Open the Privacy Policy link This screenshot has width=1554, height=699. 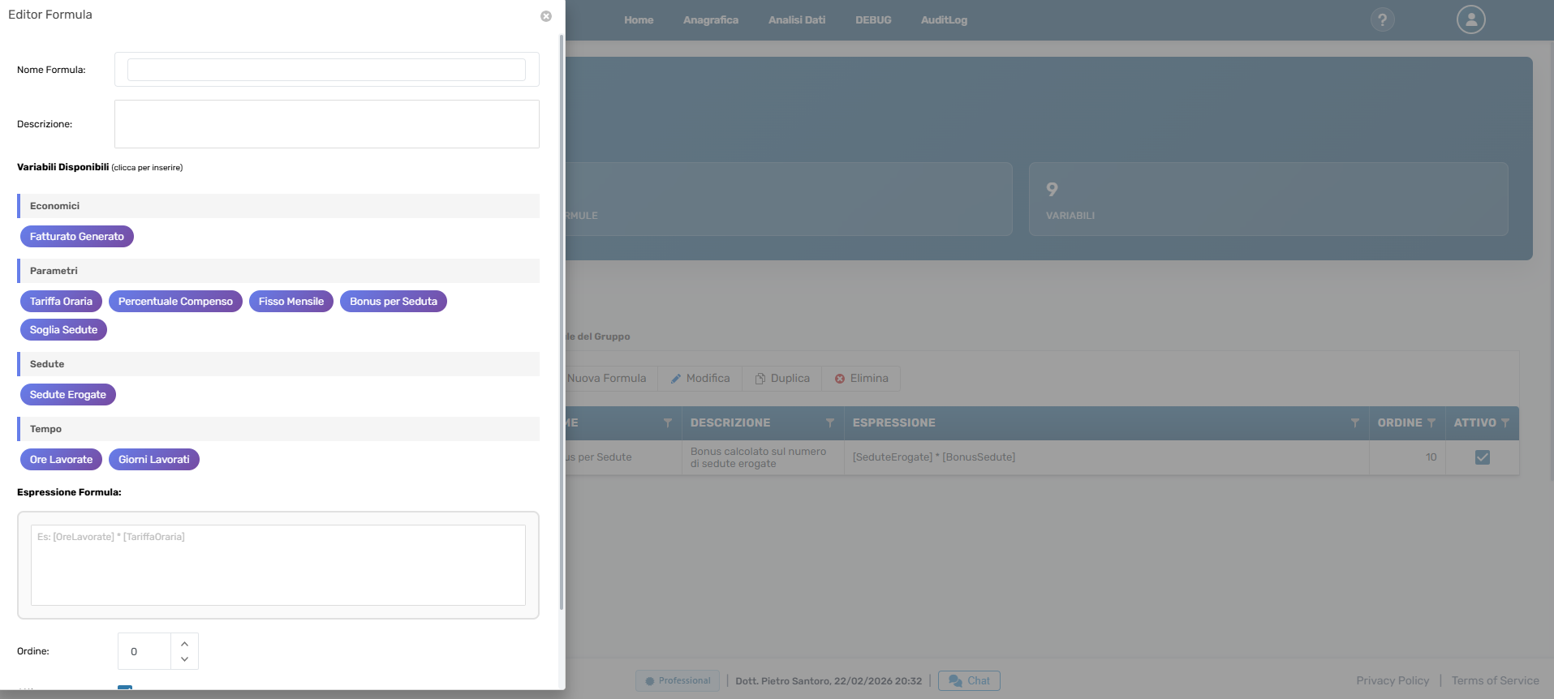[1393, 681]
